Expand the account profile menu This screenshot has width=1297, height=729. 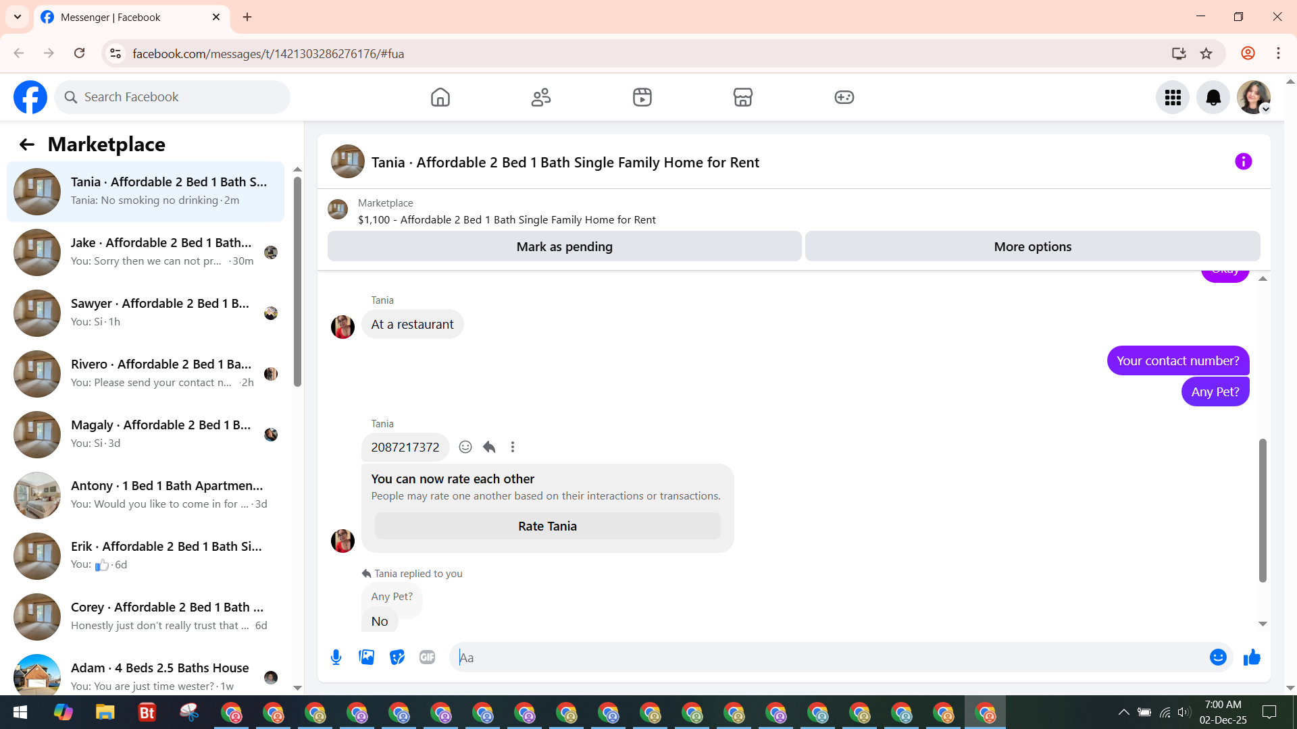[1254, 98]
